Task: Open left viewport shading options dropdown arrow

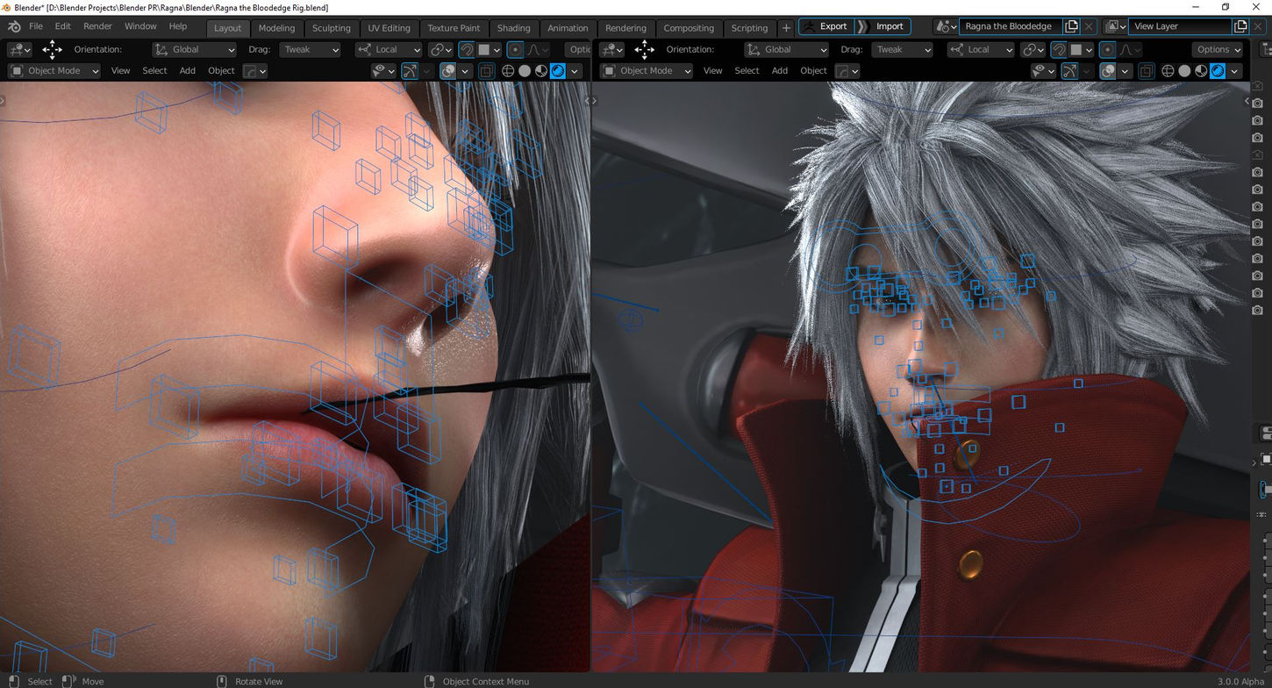Action: 575,70
